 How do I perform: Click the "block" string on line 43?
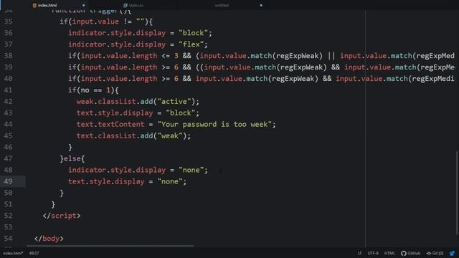pos(181,113)
